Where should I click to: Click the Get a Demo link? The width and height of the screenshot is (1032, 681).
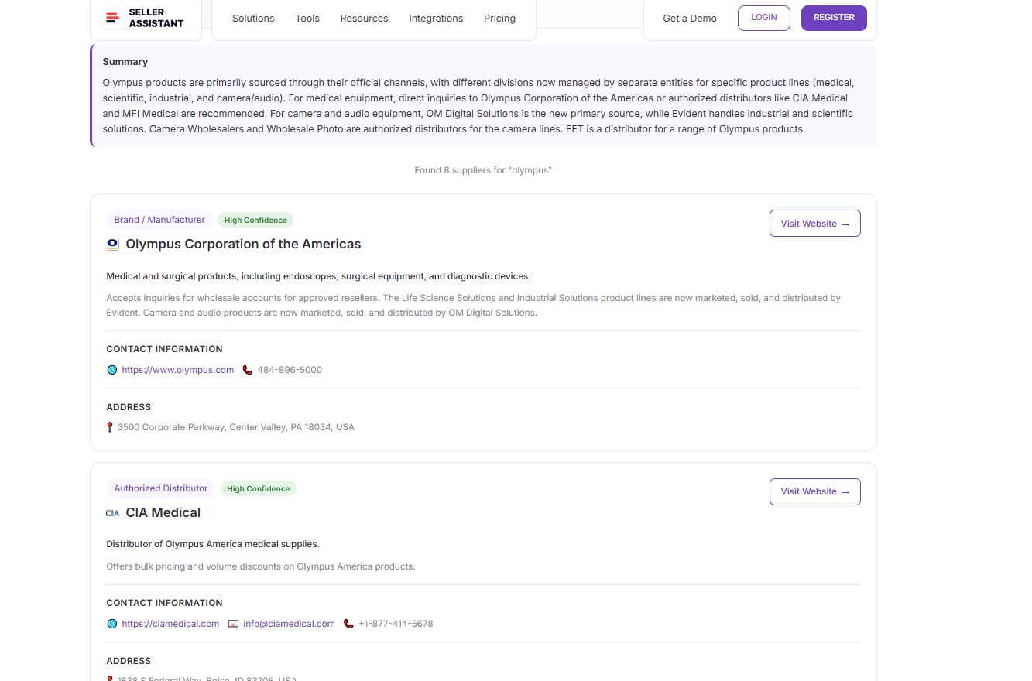tap(690, 19)
